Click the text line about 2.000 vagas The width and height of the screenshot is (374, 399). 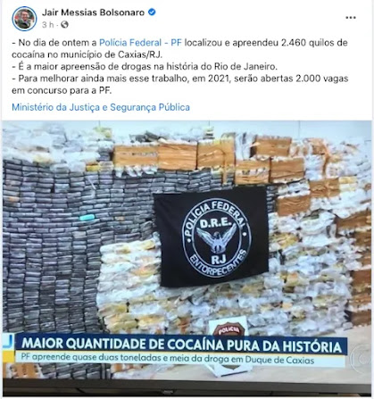180,85
